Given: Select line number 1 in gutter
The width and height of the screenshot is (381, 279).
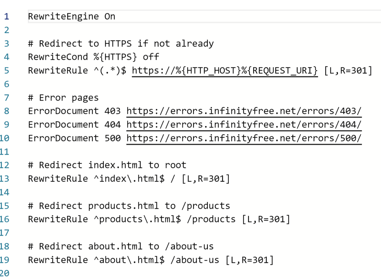Looking at the screenshot, I should point(7,16).
